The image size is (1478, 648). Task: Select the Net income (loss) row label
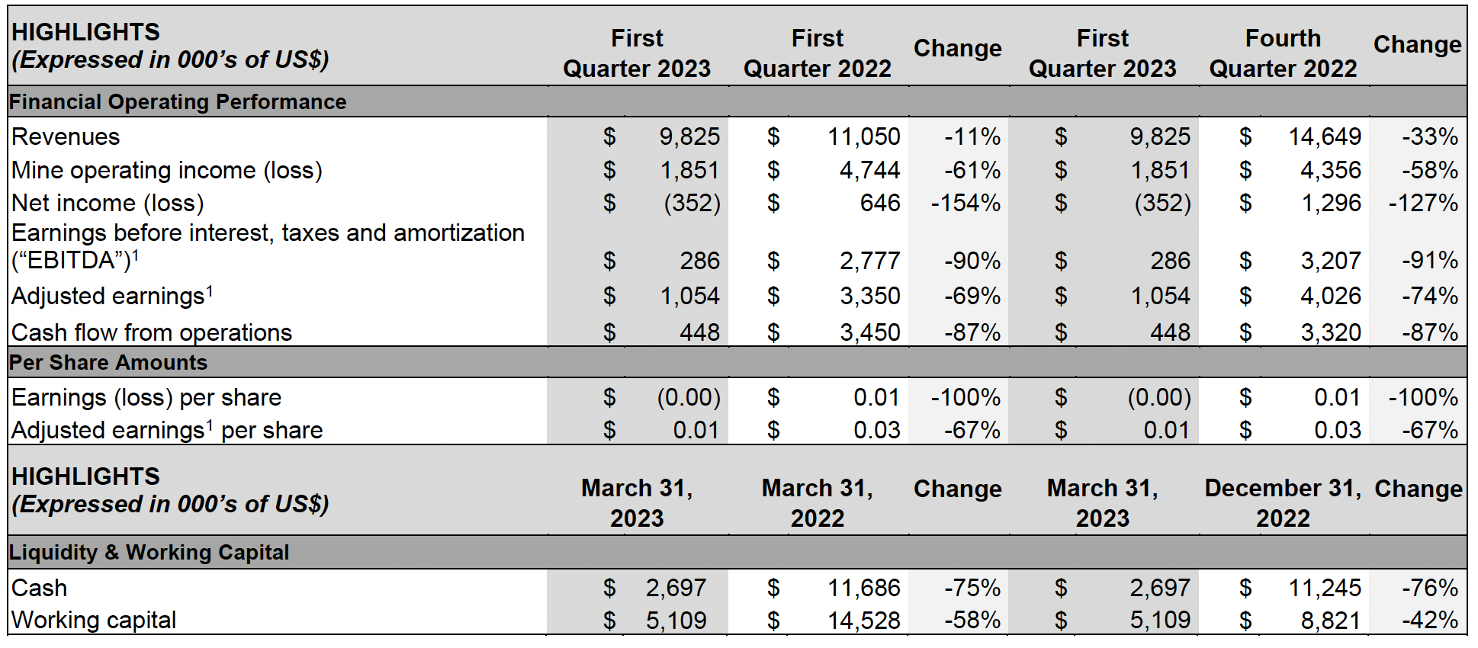coord(108,204)
